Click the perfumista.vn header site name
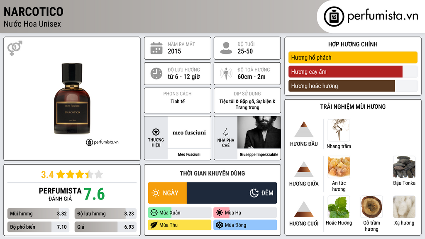The height and width of the screenshot is (239, 425). [383, 16]
